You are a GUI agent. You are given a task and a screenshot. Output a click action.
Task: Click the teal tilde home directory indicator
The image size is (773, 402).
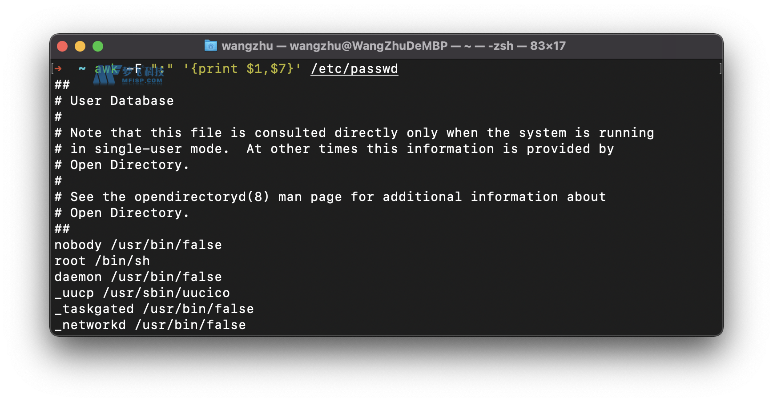click(x=81, y=68)
